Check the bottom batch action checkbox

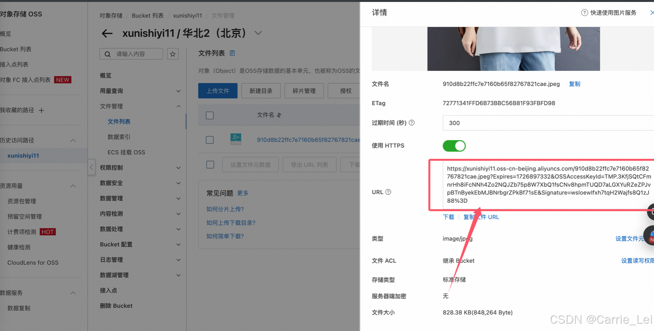tap(210, 165)
